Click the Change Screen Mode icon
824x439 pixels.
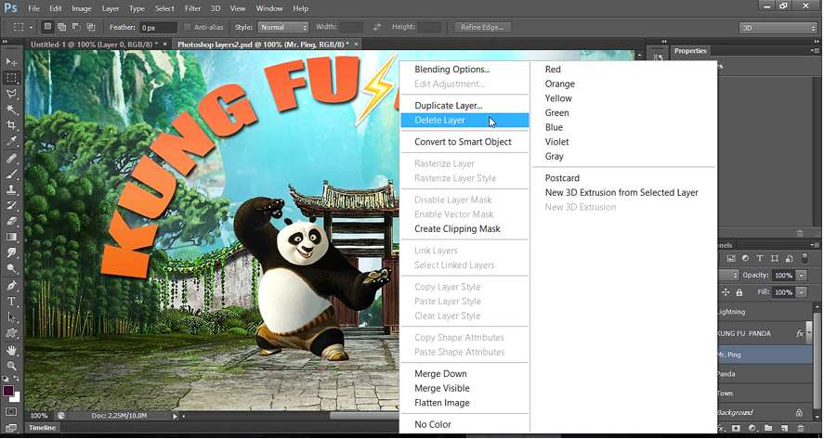11,427
